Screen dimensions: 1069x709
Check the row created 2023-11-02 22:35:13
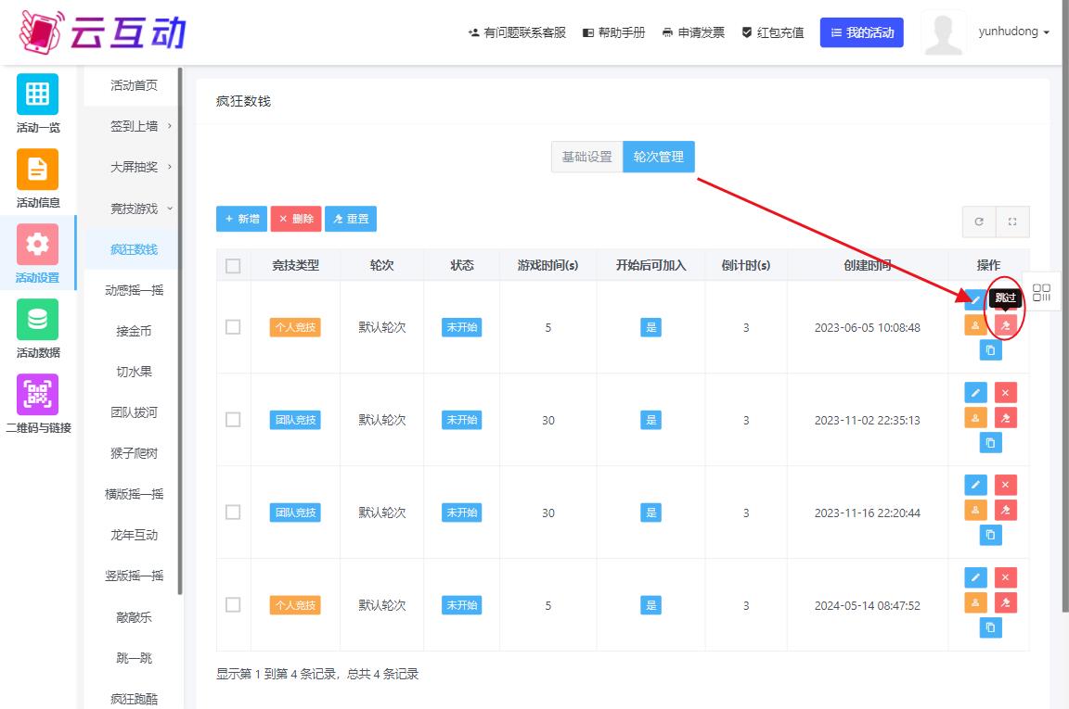(x=233, y=420)
